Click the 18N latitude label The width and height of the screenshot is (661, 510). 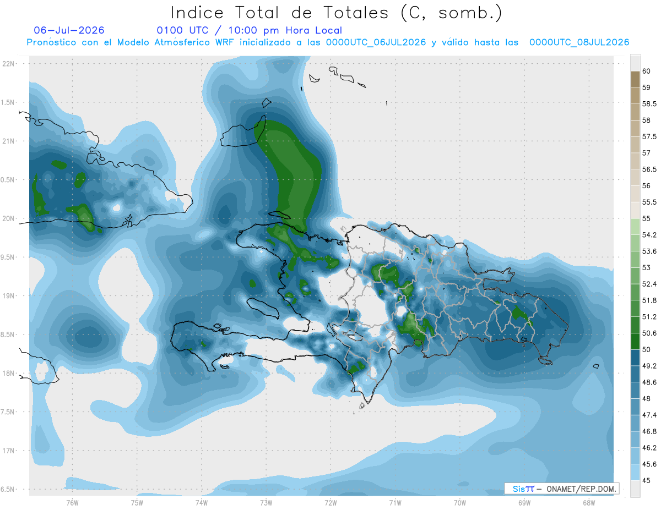point(8,374)
